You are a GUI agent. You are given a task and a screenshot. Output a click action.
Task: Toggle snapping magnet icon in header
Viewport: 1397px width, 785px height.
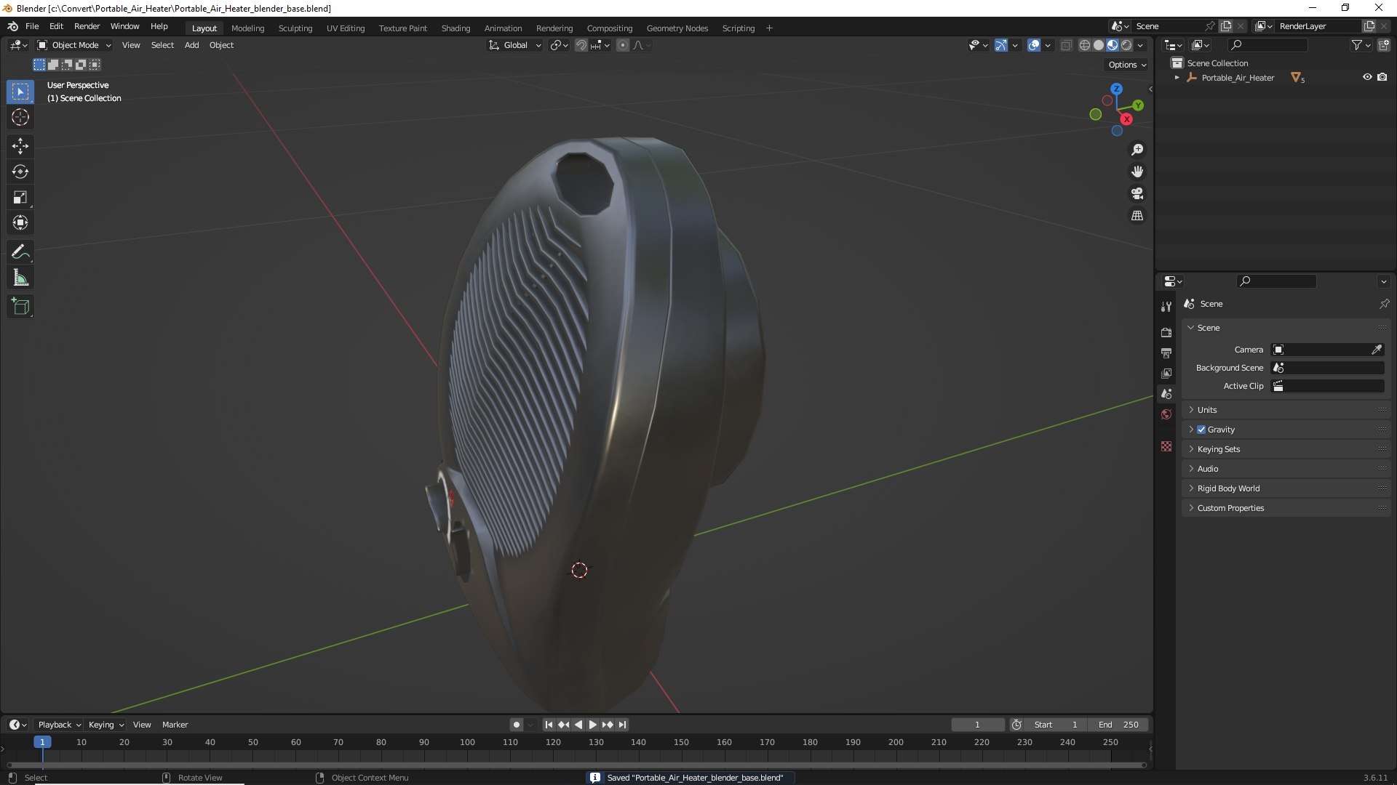tap(581, 45)
